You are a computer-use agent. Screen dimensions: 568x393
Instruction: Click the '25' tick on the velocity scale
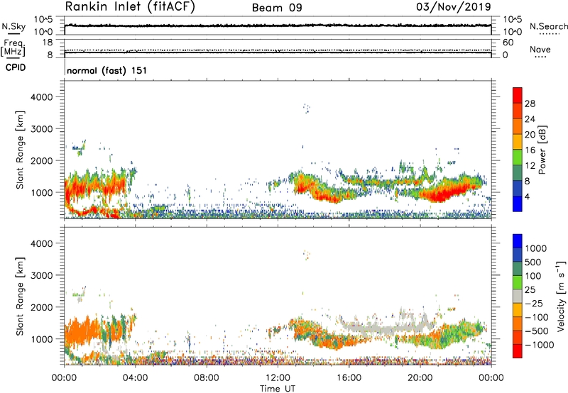[x=530, y=290]
